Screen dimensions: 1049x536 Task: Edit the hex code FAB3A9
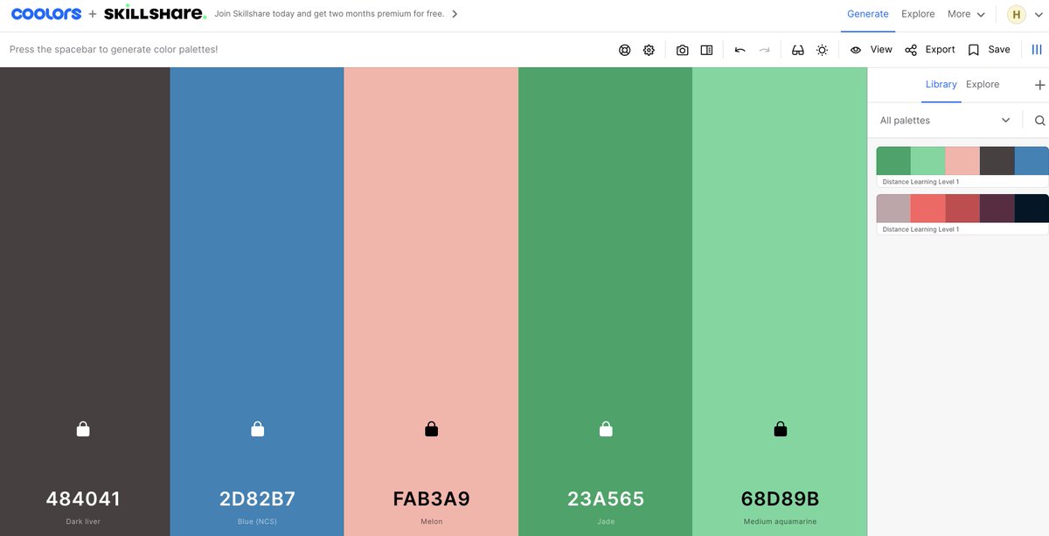[x=431, y=499]
